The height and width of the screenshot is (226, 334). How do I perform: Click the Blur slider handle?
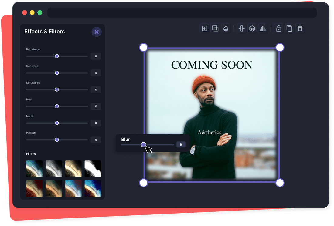click(144, 145)
